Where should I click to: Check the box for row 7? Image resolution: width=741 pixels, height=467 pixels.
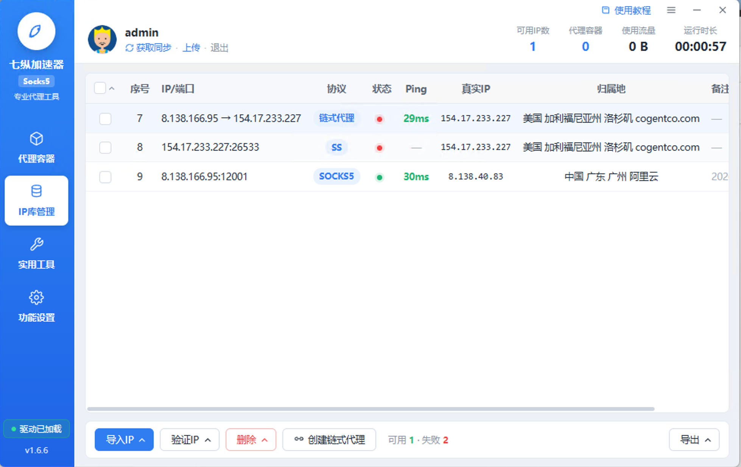[x=105, y=119]
